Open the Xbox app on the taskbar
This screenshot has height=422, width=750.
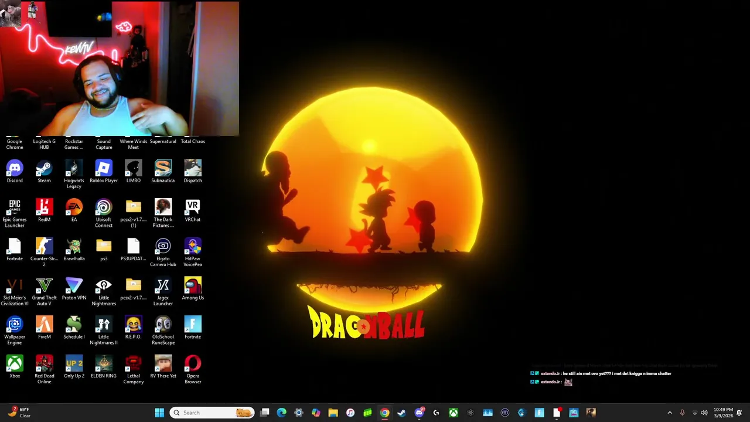pyautogui.click(x=454, y=413)
